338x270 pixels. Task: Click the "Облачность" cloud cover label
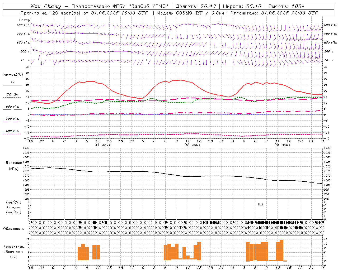(x=13, y=229)
